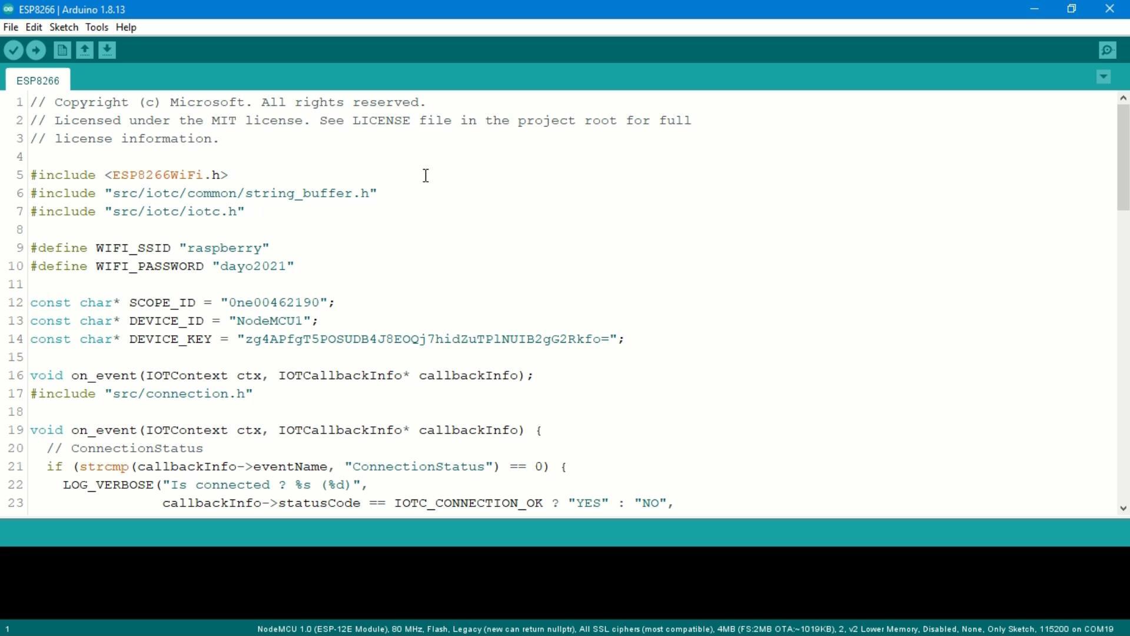Viewport: 1130px width, 636px height.
Task: Click the Open sketch folder icon
Action: coord(85,49)
